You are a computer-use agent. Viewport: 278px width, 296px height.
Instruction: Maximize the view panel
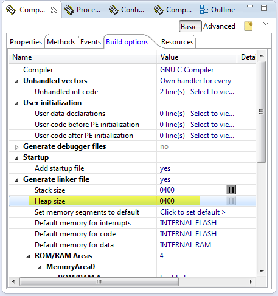264,8
